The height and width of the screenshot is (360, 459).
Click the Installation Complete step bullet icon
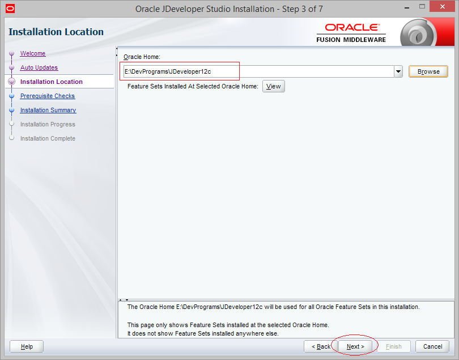click(12, 138)
